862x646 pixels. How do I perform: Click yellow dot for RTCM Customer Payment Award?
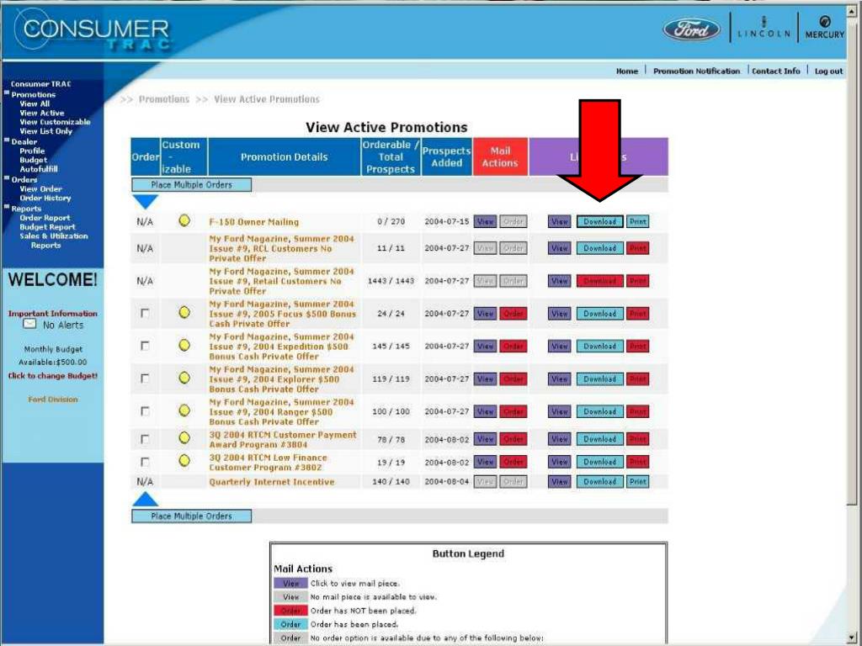pos(184,437)
